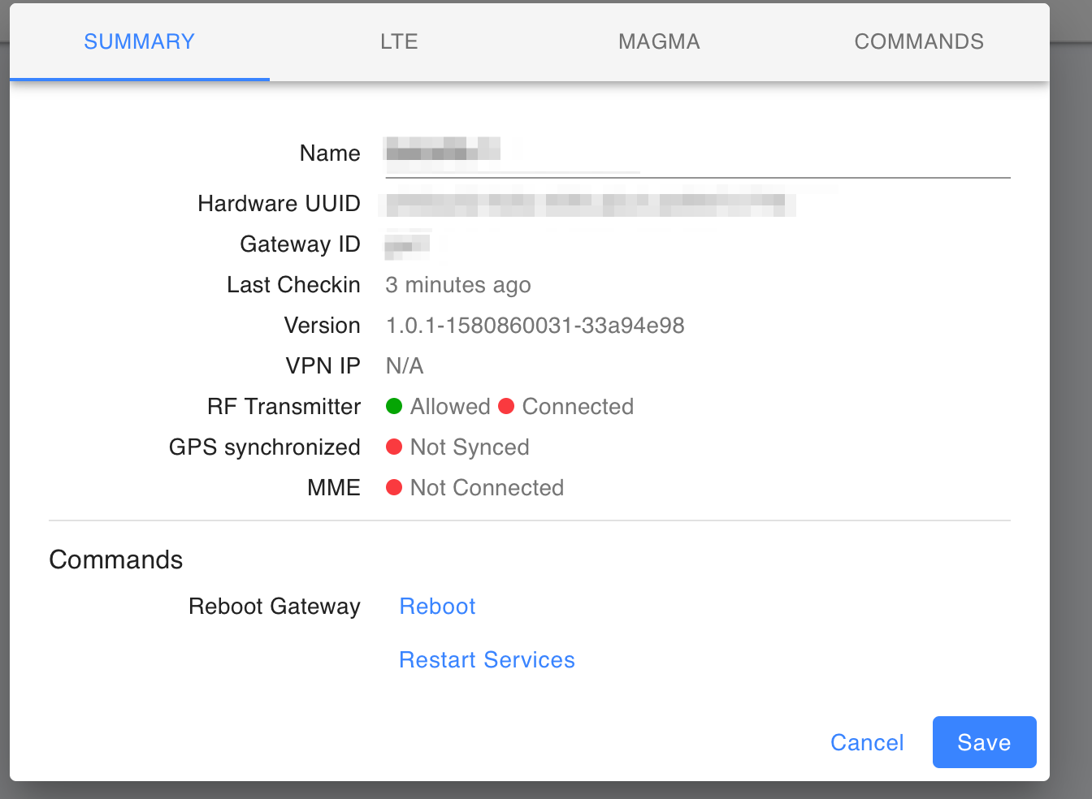
Task: Click the Last Checkin timestamp
Action: click(x=457, y=284)
